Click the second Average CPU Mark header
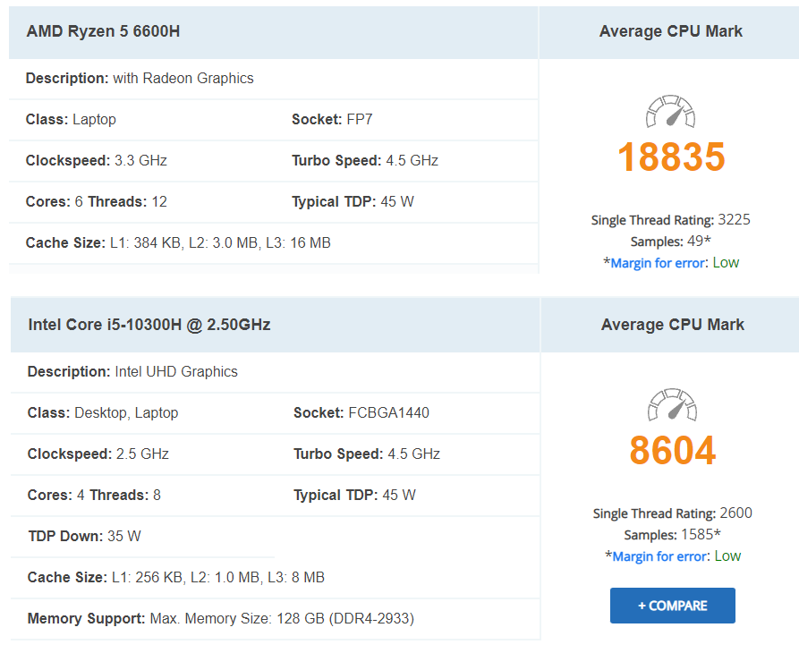Screen dimensions: 799x653 click(673, 325)
